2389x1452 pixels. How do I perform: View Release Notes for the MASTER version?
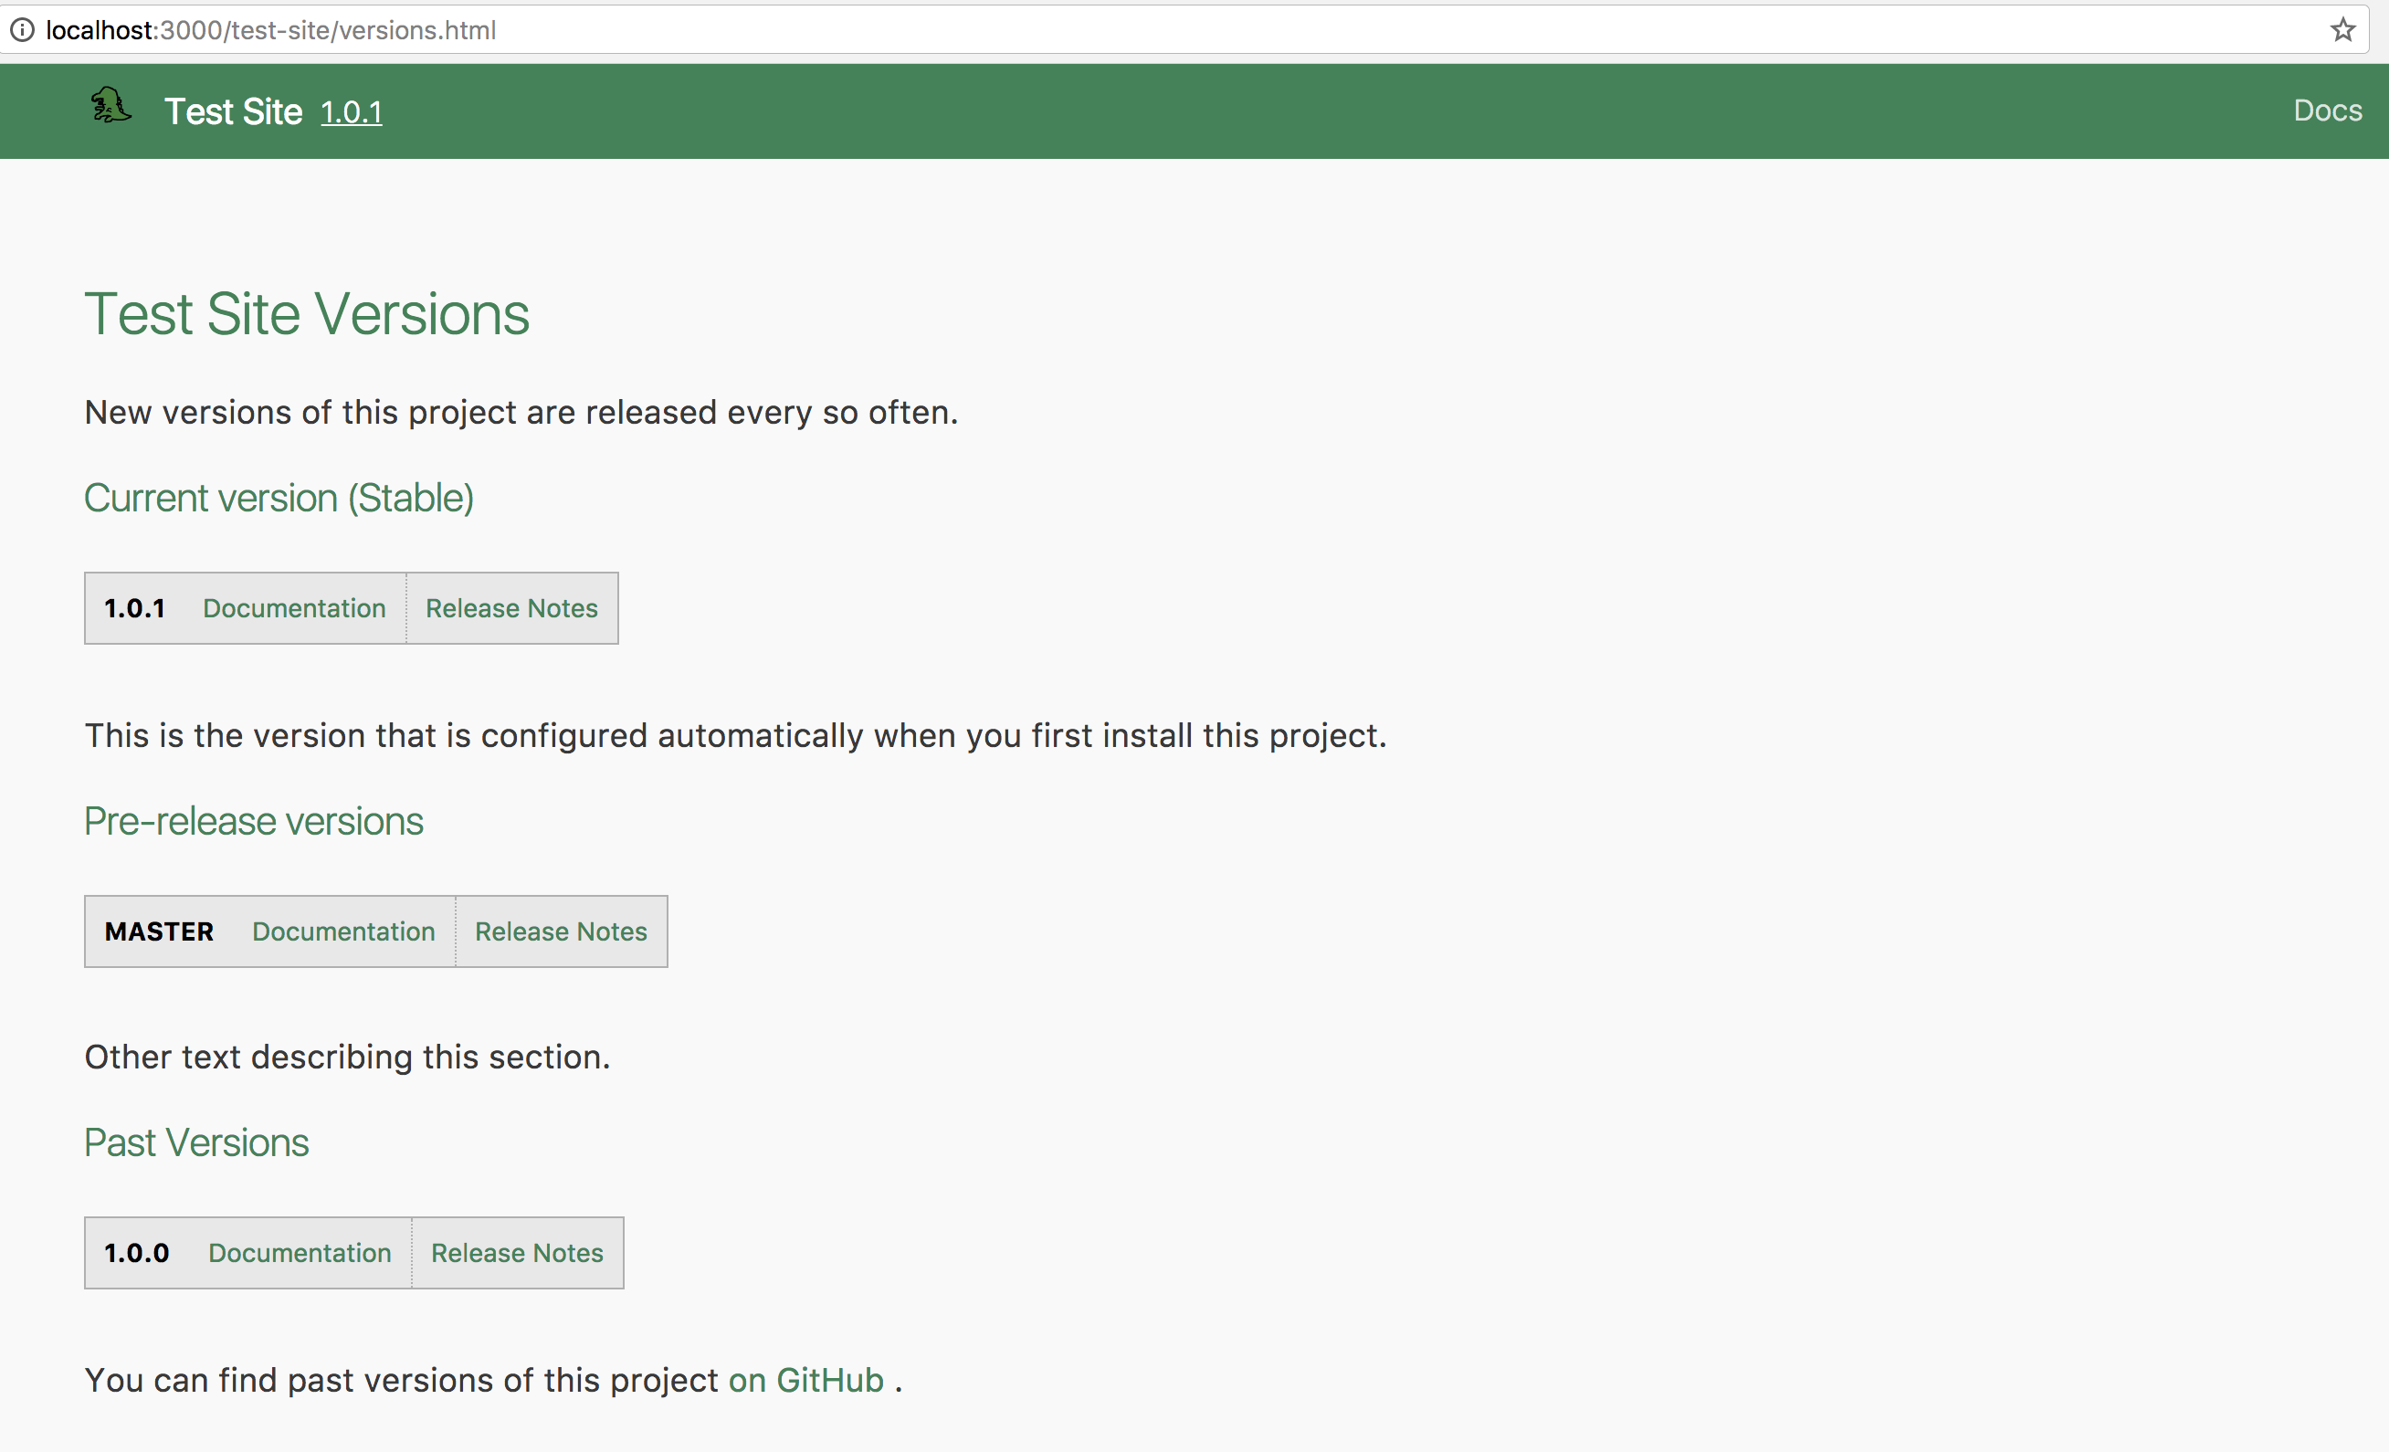[x=561, y=931]
